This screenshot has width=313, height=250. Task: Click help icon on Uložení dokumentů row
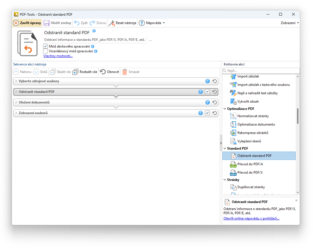(208, 102)
